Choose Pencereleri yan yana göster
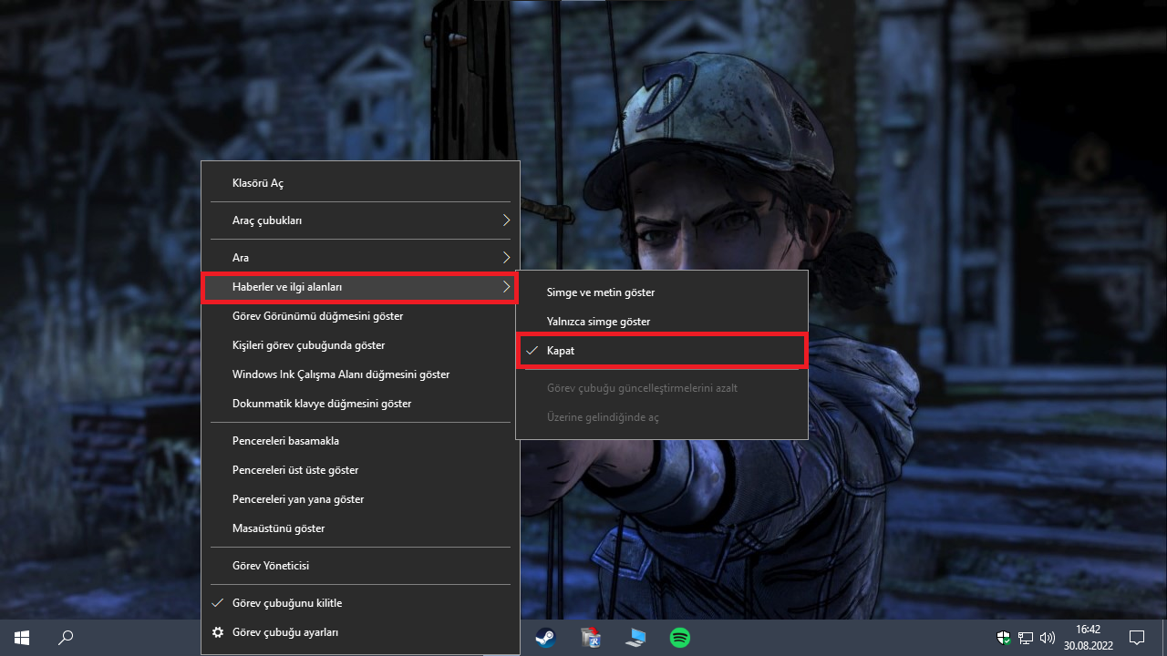1167x656 pixels. 360,499
